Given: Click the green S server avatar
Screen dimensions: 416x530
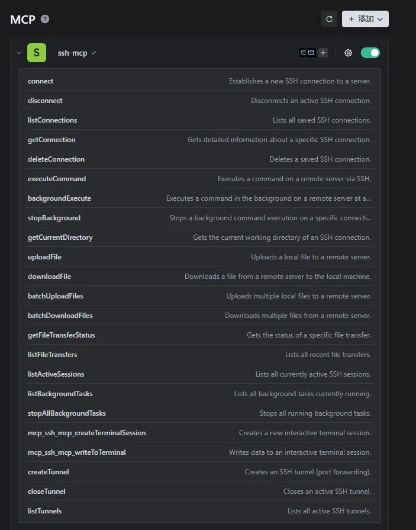Looking at the screenshot, I should 37,53.
